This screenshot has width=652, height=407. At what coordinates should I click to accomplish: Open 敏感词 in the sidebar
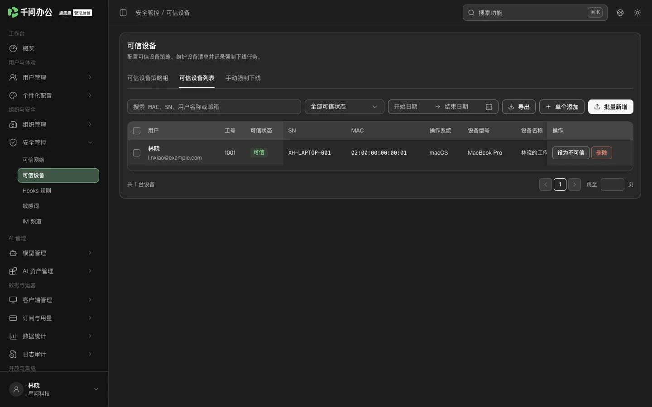tap(58, 206)
